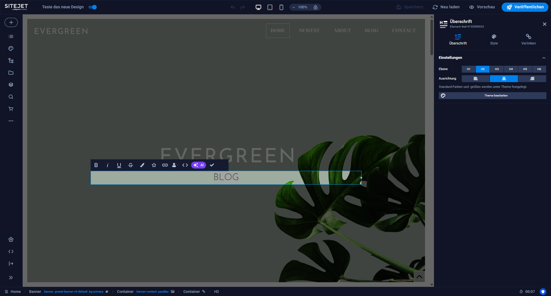Viewport: 551px width, 296px height.
Task: Select heading level H3
Action: click(497, 69)
